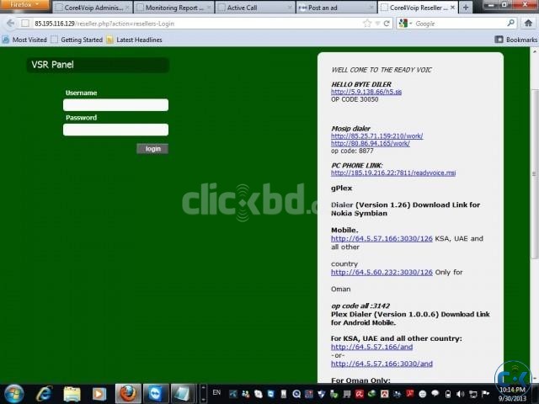Open the Windows Start menu
Screen dimensions: 539x404
[x=13, y=394]
